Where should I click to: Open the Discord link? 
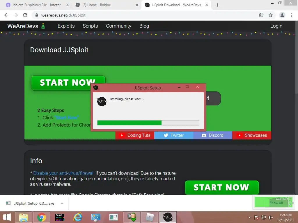[x=213, y=135]
